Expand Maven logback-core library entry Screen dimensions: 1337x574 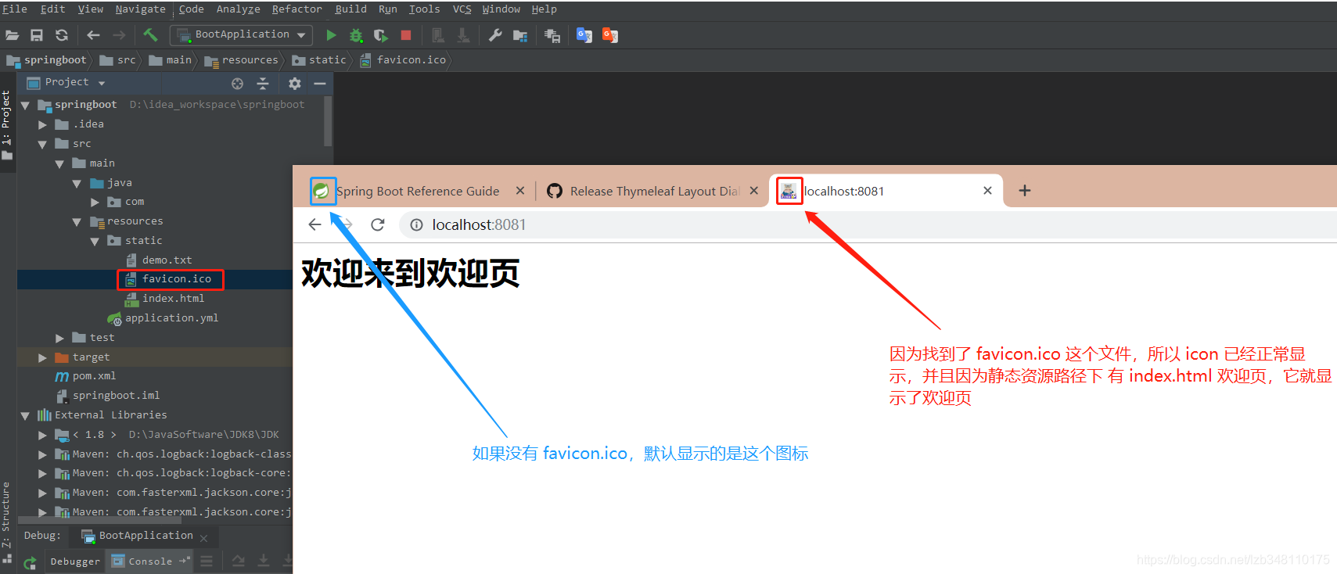coord(42,473)
